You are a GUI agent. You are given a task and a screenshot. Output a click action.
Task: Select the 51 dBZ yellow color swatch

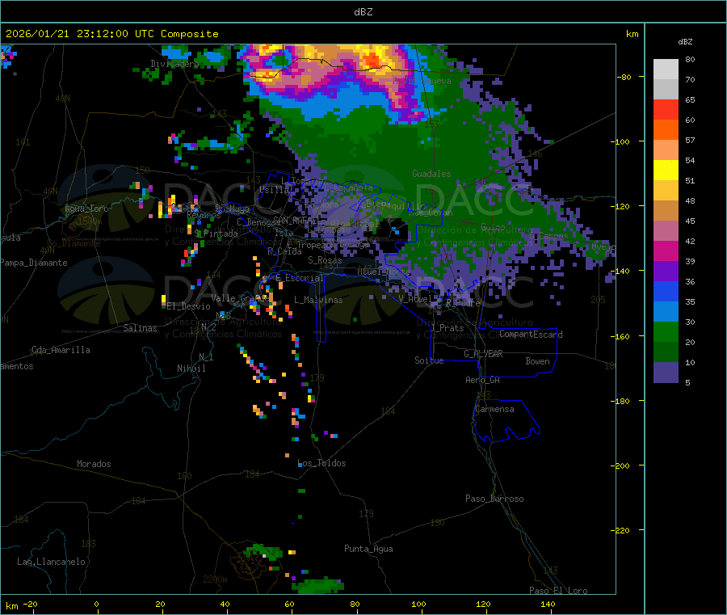click(666, 171)
